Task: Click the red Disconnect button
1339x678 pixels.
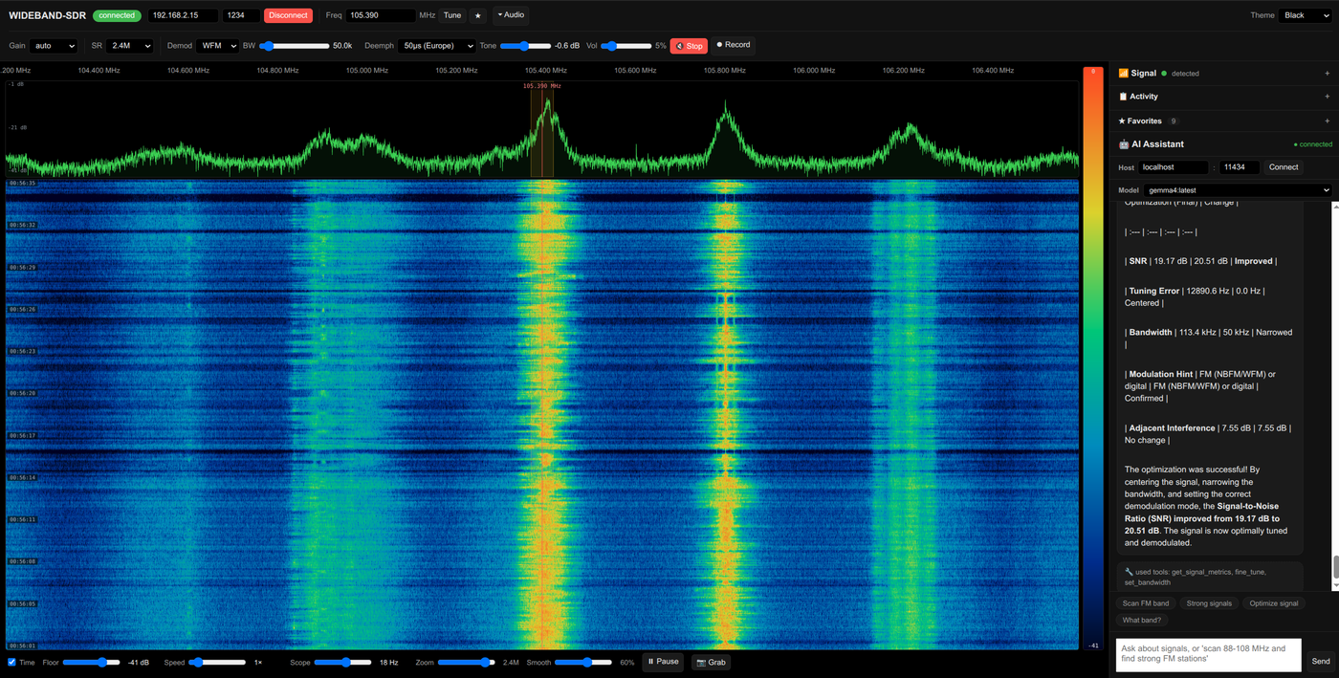Action: pos(288,15)
